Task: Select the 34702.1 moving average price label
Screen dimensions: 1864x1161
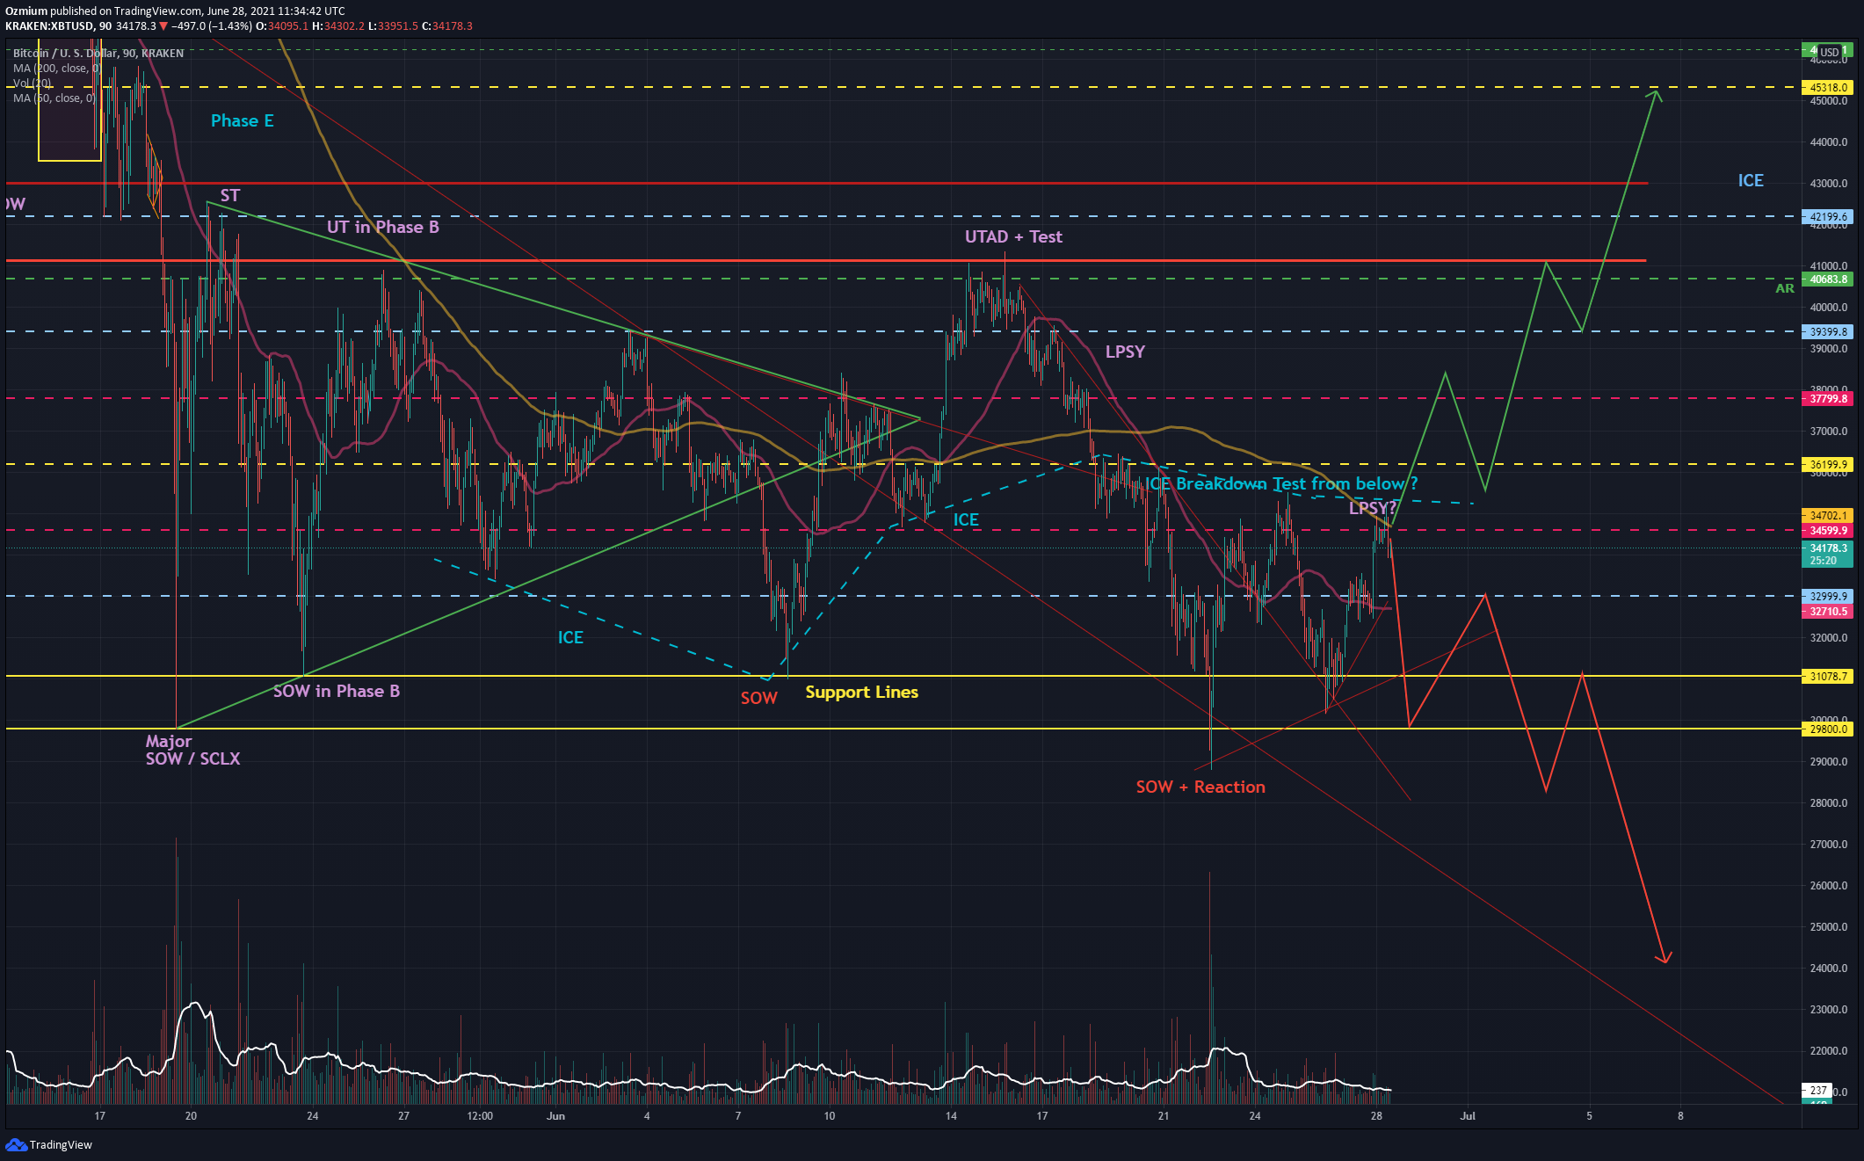Action: tap(1827, 516)
